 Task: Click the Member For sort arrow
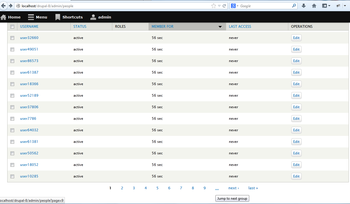(x=220, y=27)
